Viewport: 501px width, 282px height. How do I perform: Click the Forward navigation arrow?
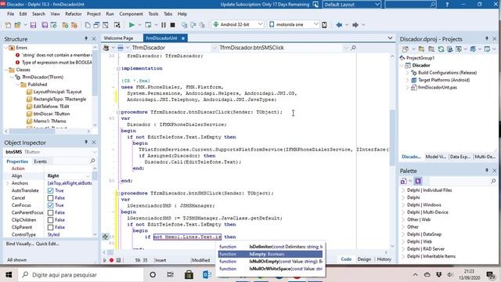(355, 24)
